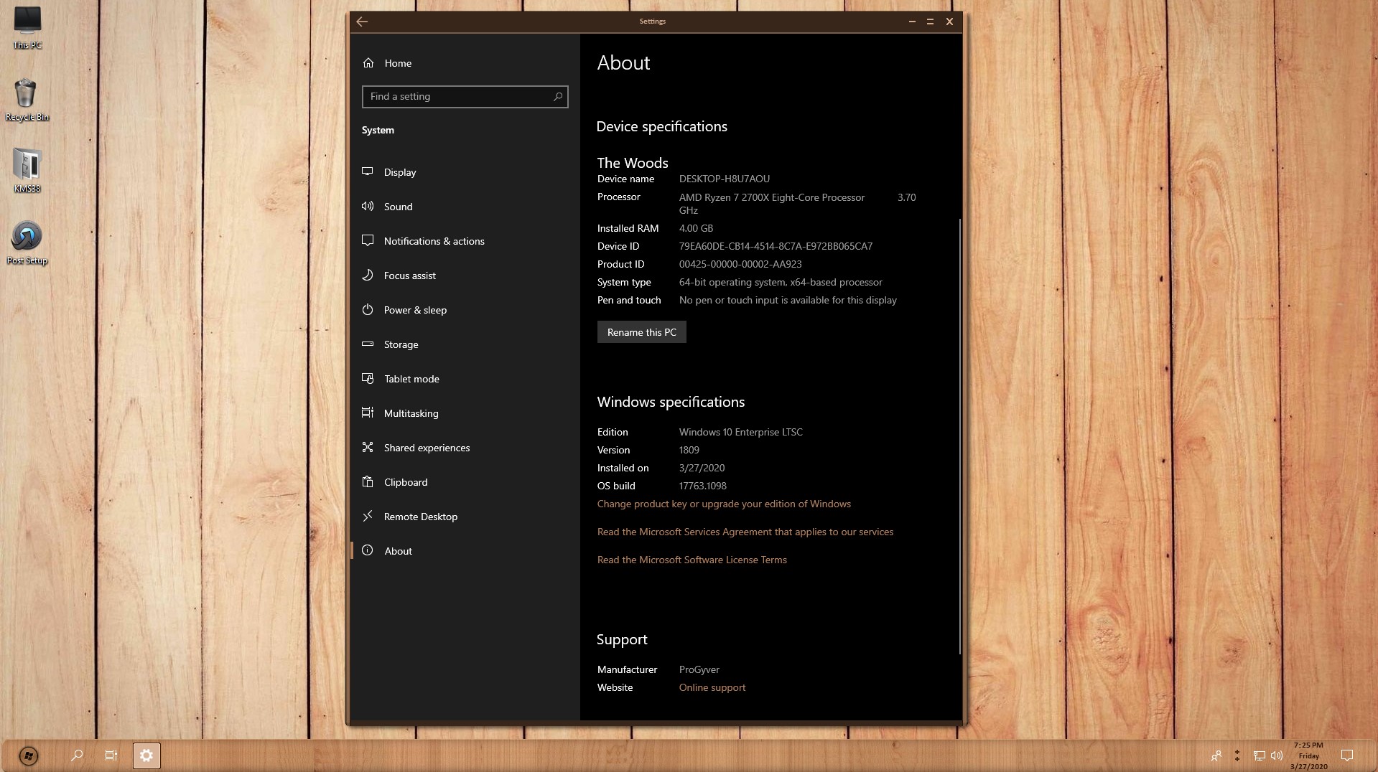Close the Settings window

(x=949, y=22)
